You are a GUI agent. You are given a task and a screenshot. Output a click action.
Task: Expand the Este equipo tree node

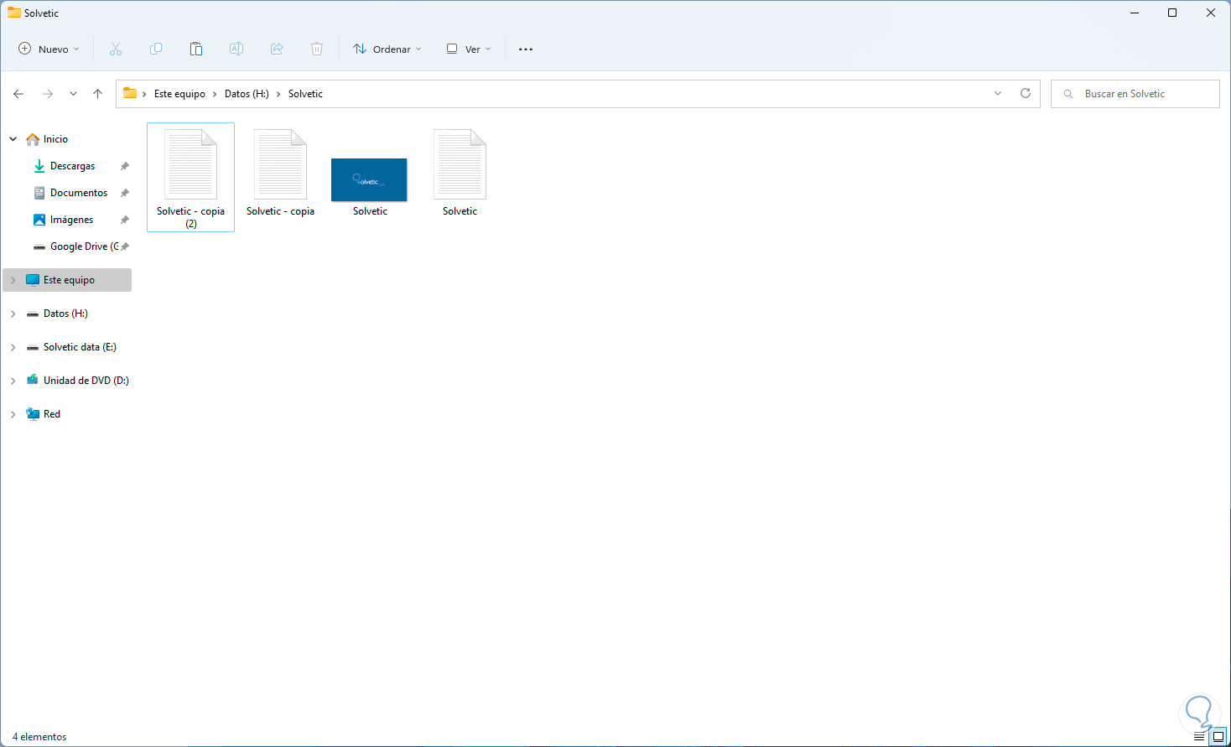point(13,280)
